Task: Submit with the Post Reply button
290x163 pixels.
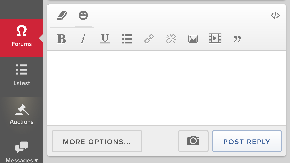Action: click(x=247, y=141)
